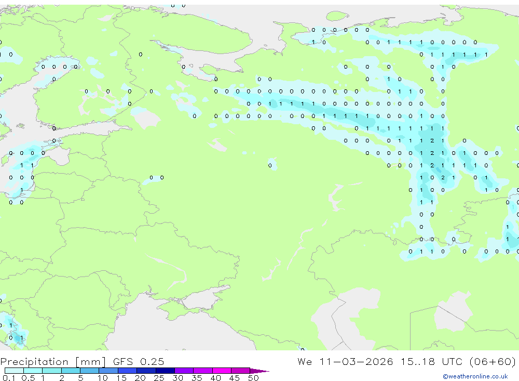Viewport: 519px width, 381px height.
Task: Click the legend label '25'
Action: tap(159, 378)
